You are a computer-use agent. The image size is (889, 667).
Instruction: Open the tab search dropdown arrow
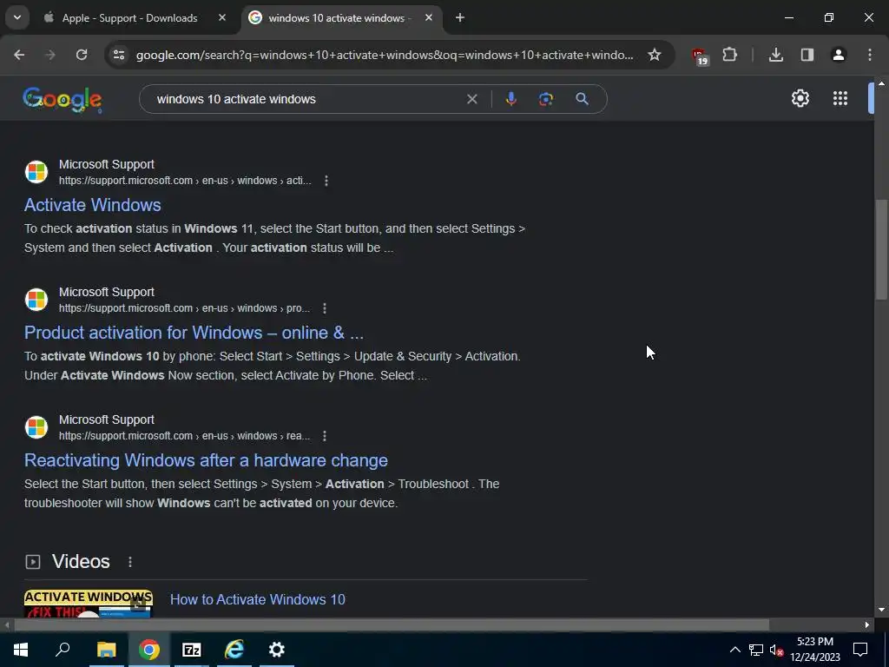pyautogui.click(x=17, y=17)
